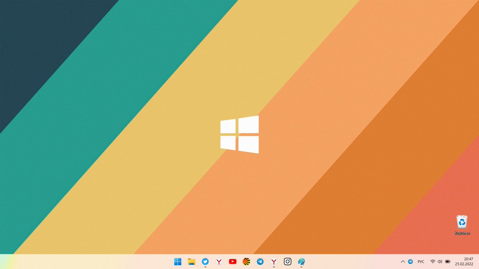The width and height of the screenshot is (479, 269).
Task: Launch Instagram from the taskbar
Action: [287, 262]
